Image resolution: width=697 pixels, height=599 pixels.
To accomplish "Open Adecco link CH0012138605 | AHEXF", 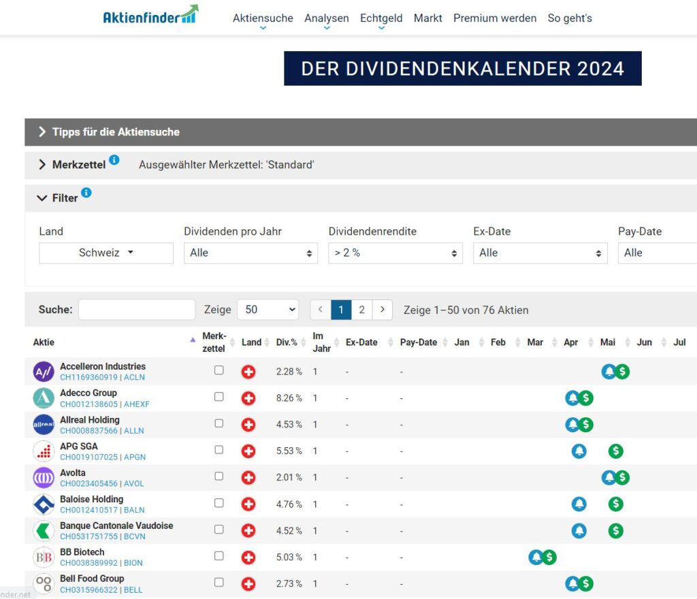I will pos(105,404).
